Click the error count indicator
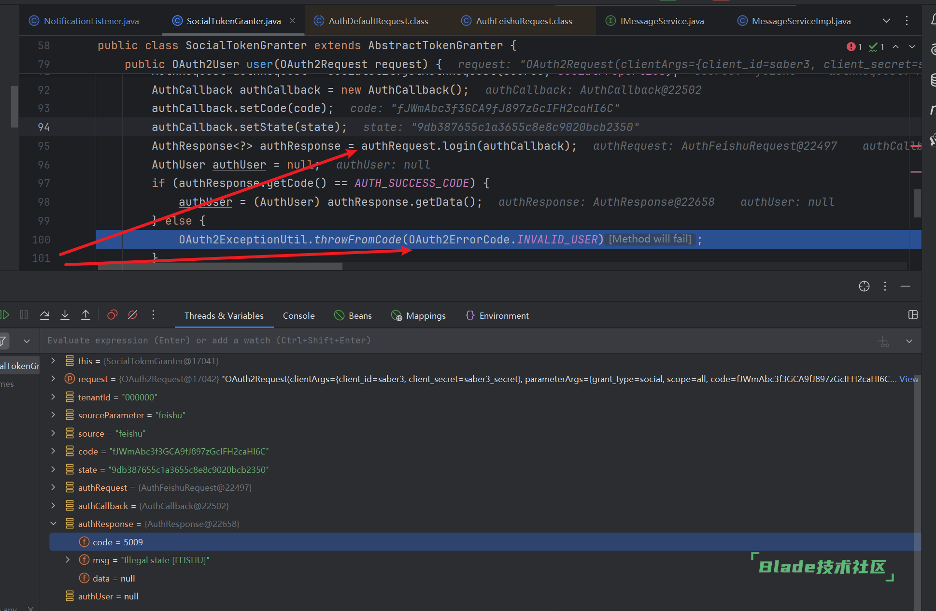 tap(854, 47)
